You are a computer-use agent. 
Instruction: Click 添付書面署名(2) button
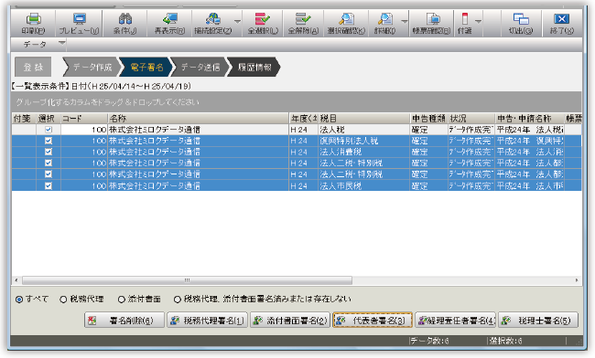point(290,321)
